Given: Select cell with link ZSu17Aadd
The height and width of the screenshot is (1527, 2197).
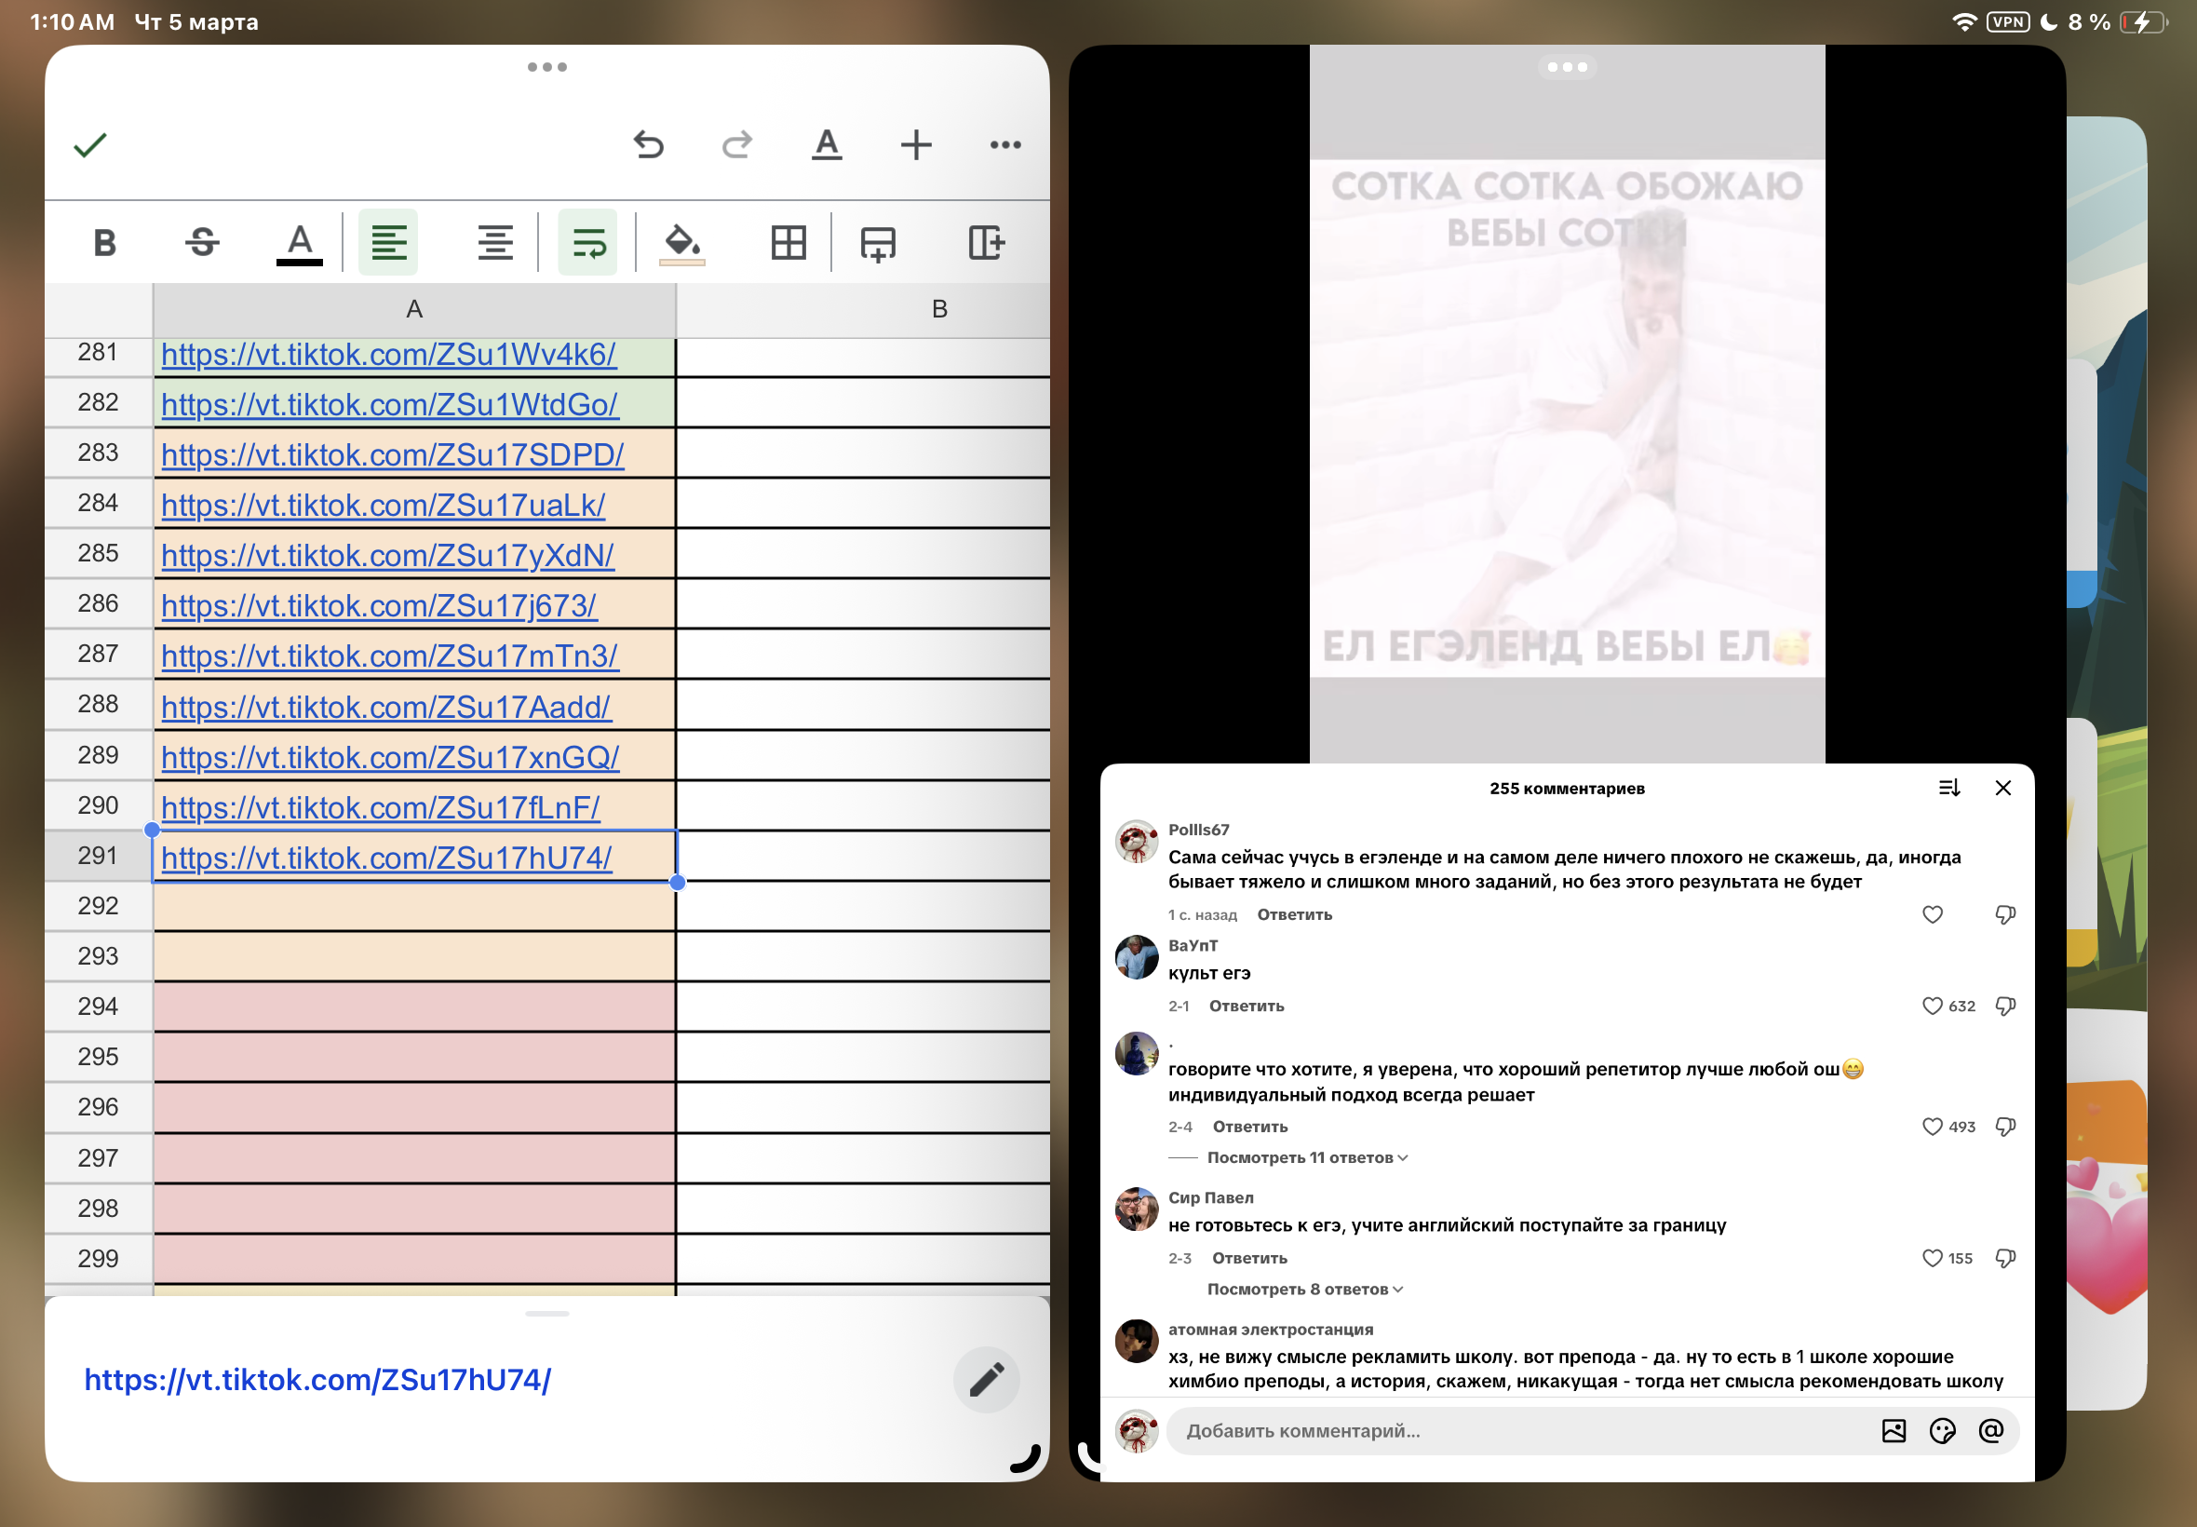Looking at the screenshot, I should click(414, 706).
